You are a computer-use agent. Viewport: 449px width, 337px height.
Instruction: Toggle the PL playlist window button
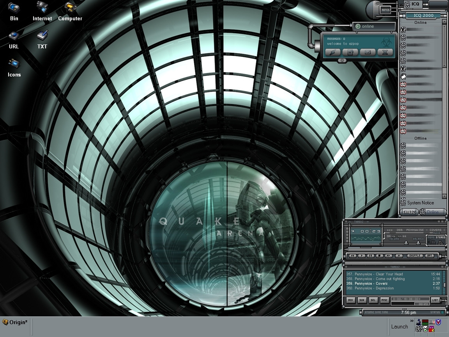click(440, 243)
